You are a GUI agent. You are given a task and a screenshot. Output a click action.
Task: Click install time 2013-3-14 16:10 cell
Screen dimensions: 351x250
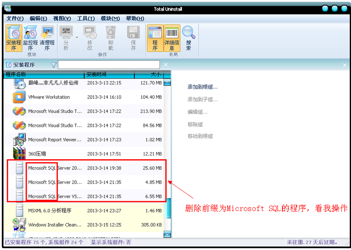tap(104, 97)
